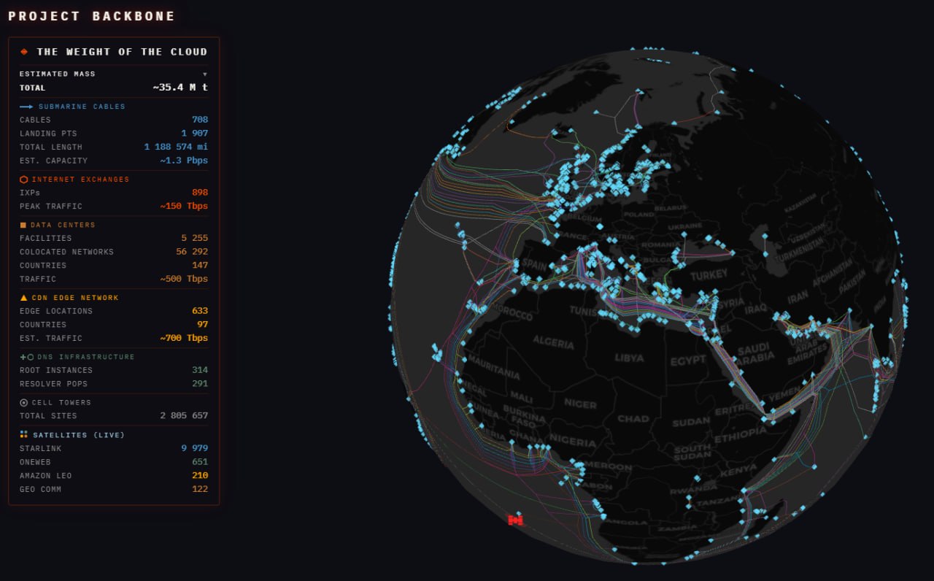Collapse the Estimated Mass dropdown arrow

(x=205, y=74)
